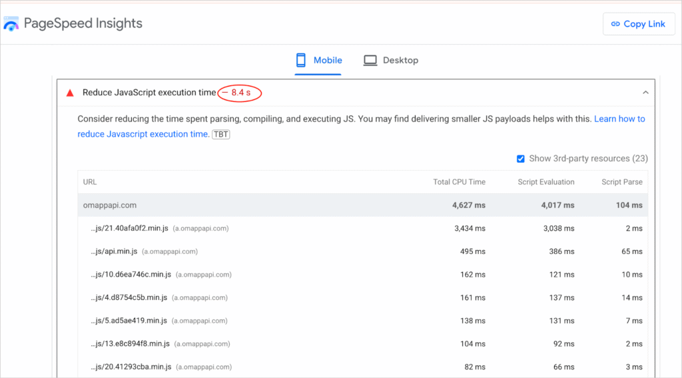
Task: Click the red triangle warning icon
Action: click(70, 93)
